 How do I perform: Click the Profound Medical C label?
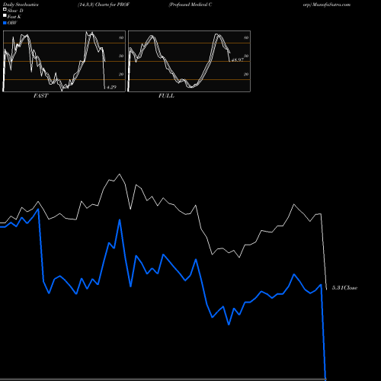(190, 5)
